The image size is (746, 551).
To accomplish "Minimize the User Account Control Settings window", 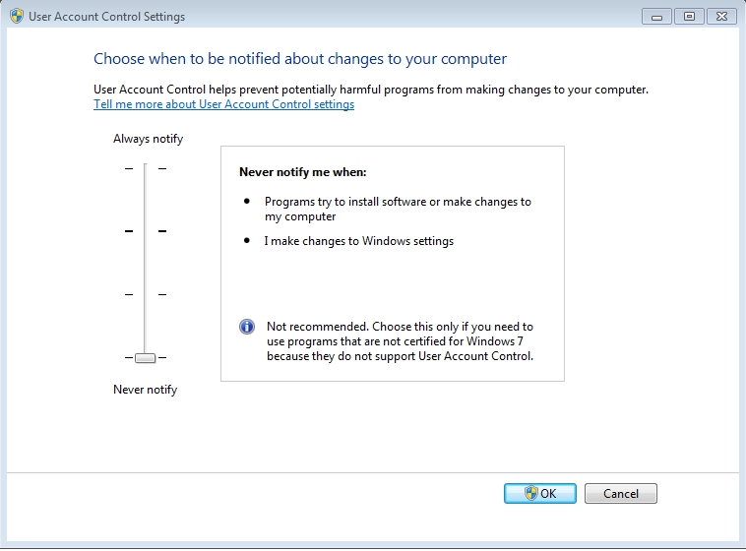I will pos(656,17).
